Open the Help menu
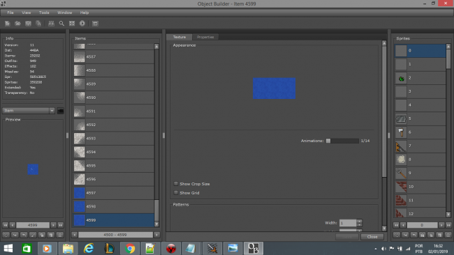 pyautogui.click(x=85, y=13)
